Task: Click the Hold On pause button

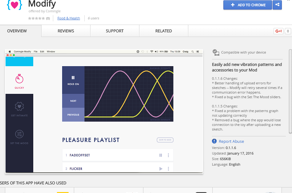Action: (x=73, y=80)
